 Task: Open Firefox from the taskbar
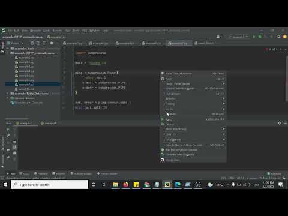point(126,184)
